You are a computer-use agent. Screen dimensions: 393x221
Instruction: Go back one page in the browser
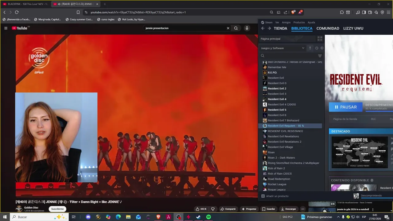(4, 12)
